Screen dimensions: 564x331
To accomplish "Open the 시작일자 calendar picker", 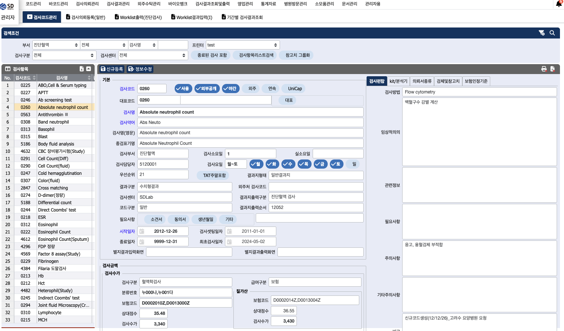I will coord(142,231).
